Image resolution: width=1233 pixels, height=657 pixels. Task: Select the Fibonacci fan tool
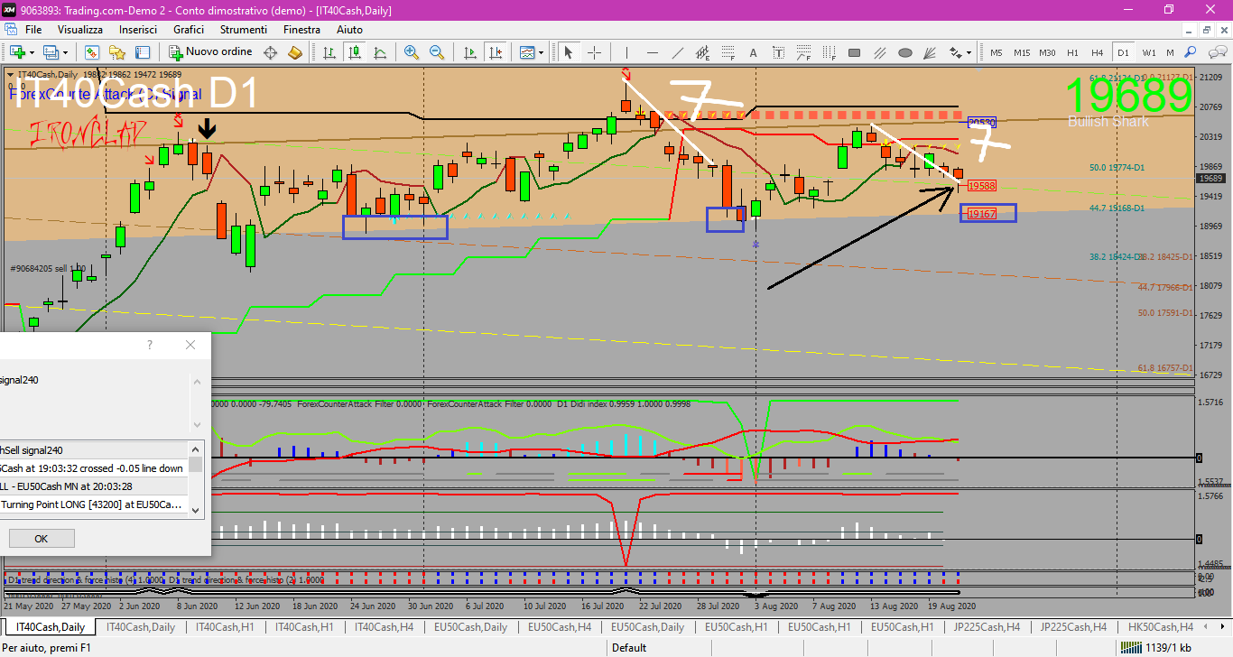coord(931,52)
